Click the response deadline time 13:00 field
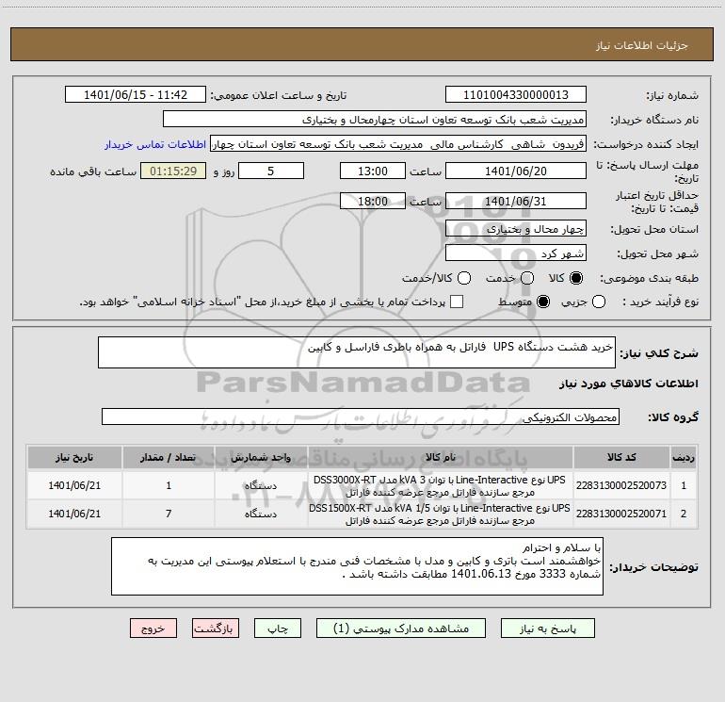The height and width of the screenshot is (702, 725). pyautogui.click(x=373, y=171)
